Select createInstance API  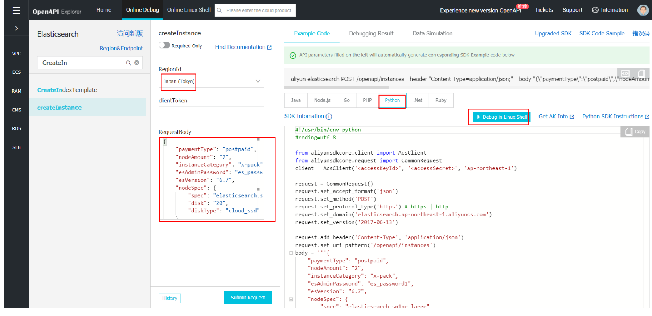pos(87,108)
